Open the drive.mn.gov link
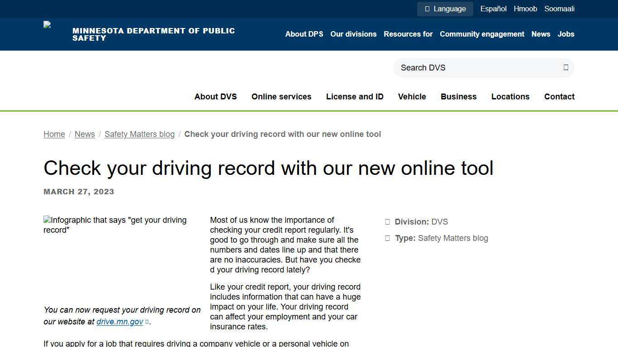This screenshot has width=618, height=347. coord(119,321)
